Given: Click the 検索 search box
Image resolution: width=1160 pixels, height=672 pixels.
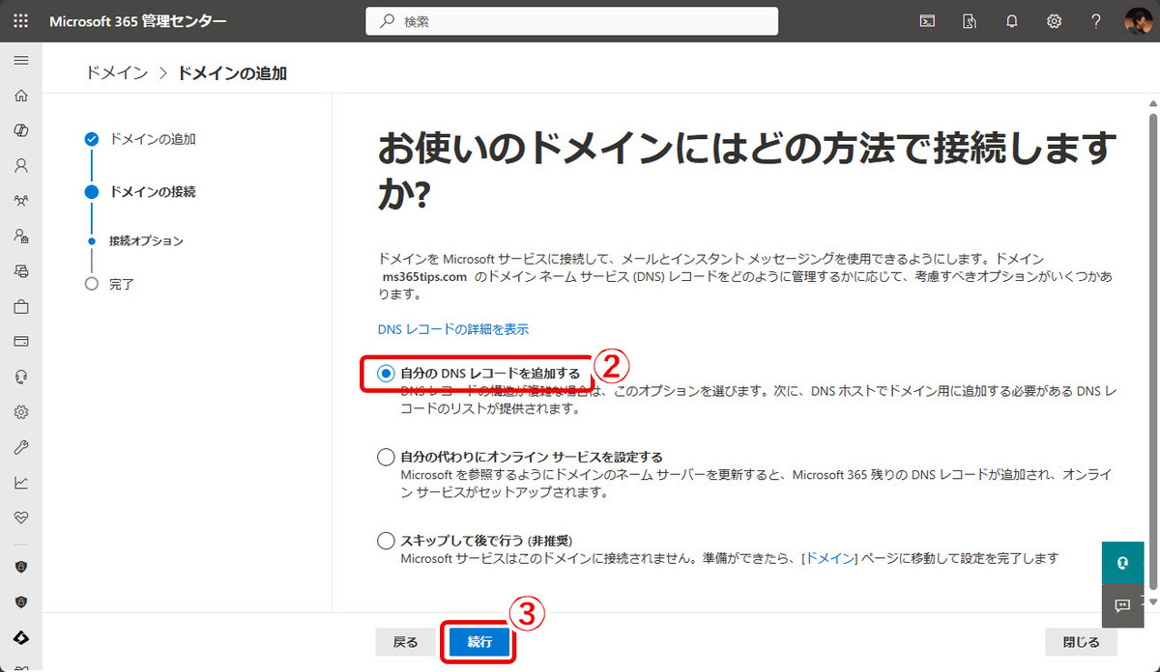Looking at the screenshot, I should [x=572, y=21].
